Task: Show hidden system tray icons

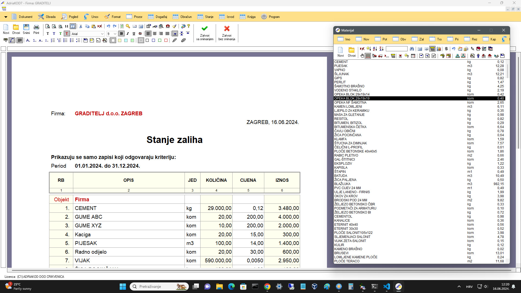Action: (x=459, y=286)
